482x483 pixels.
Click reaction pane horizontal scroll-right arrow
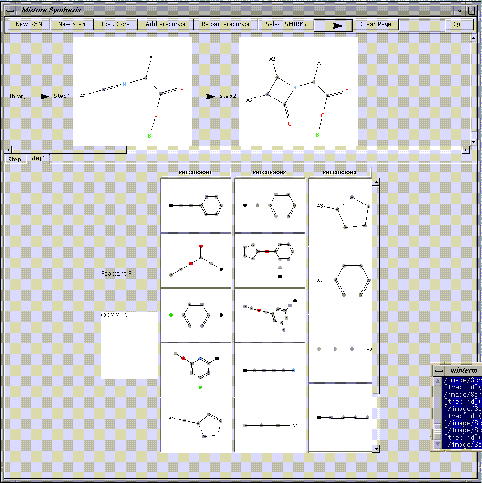(466, 150)
